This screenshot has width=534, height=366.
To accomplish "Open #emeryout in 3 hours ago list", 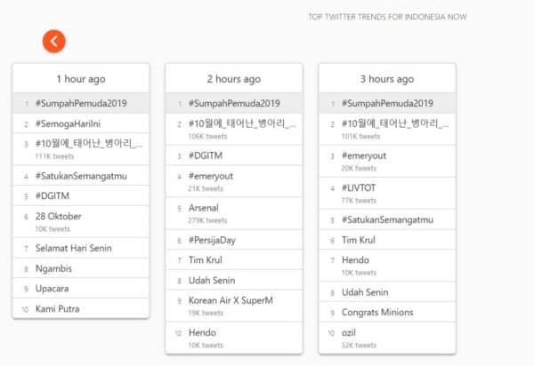I will coord(364,155).
